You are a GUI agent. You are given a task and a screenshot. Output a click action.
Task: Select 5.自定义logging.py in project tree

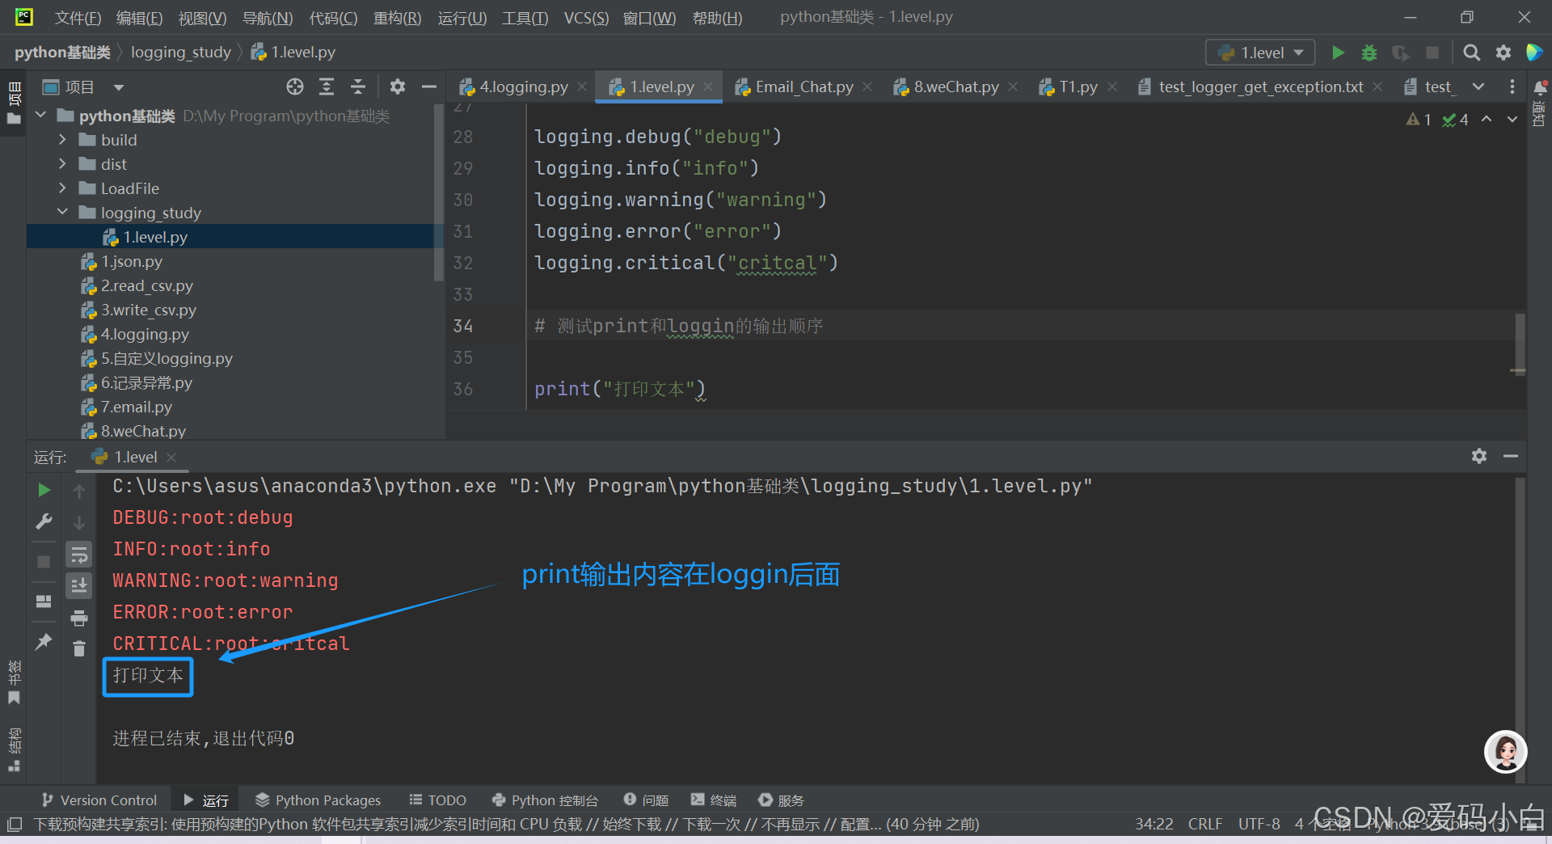(x=167, y=358)
